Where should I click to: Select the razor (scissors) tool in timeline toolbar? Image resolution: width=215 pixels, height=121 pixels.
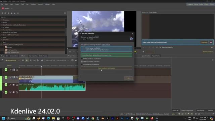[x=31, y=61]
